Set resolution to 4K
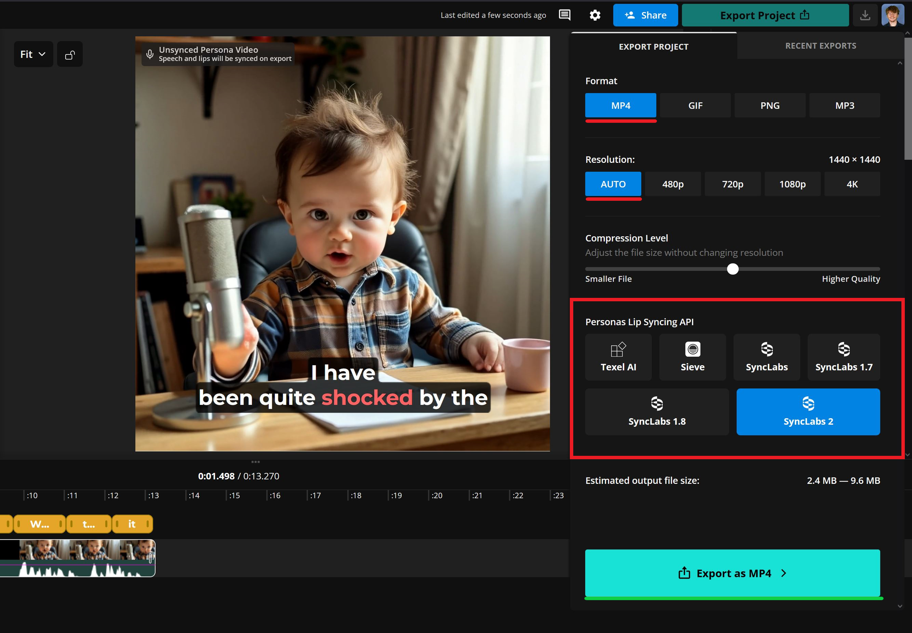 pos(852,184)
